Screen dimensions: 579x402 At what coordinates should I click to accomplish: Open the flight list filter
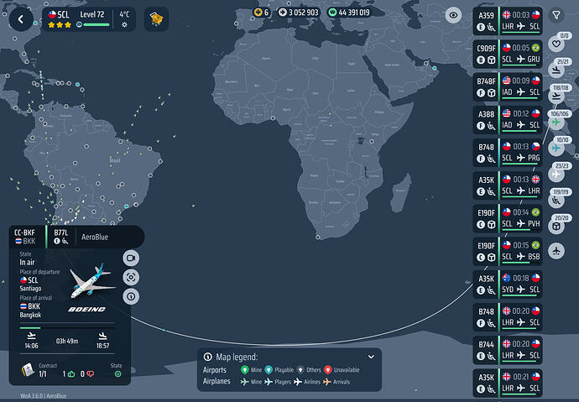click(x=556, y=15)
